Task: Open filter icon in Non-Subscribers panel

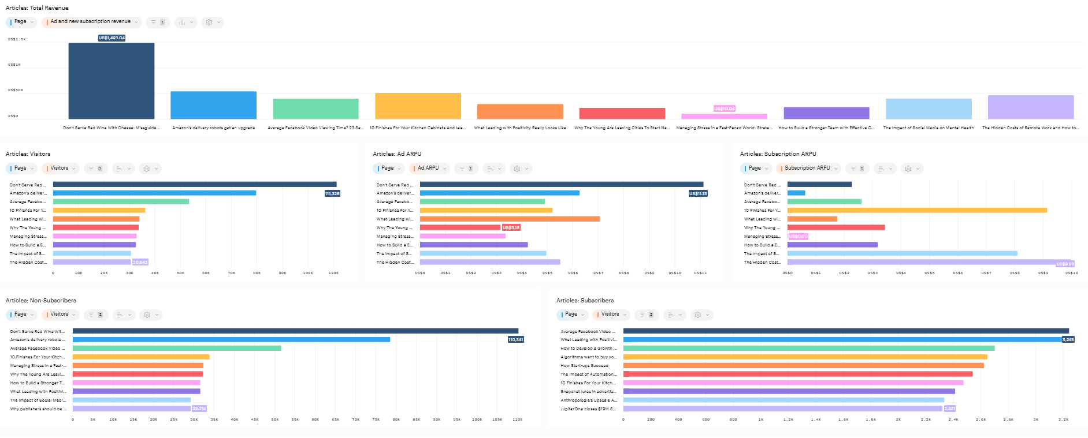Action: point(95,315)
